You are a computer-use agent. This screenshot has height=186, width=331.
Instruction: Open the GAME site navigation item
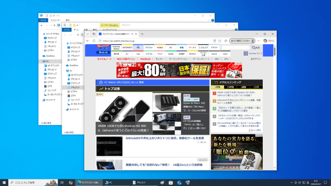pos(170,54)
